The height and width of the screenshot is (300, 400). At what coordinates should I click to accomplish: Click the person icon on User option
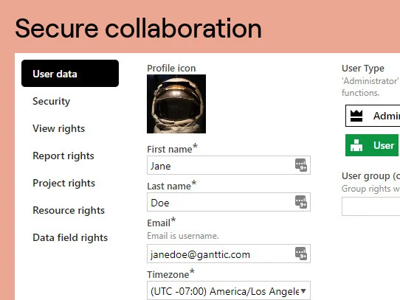pos(356,145)
